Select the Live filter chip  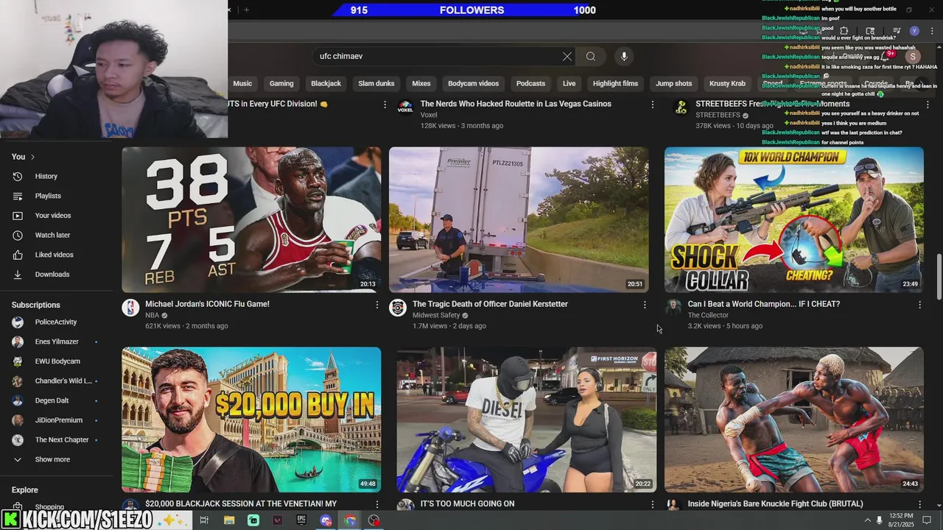pos(569,83)
